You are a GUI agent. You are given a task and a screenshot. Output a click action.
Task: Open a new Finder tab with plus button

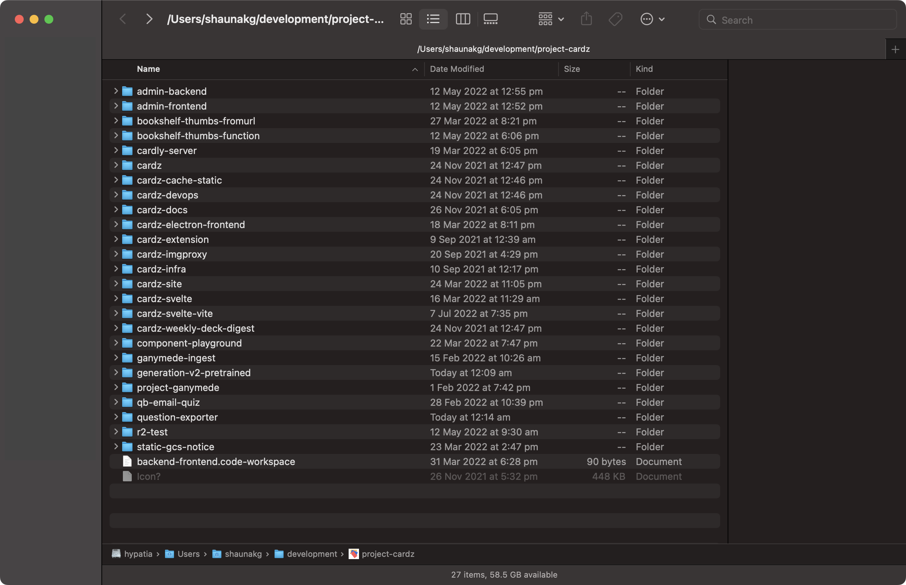pyautogui.click(x=895, y=49)
